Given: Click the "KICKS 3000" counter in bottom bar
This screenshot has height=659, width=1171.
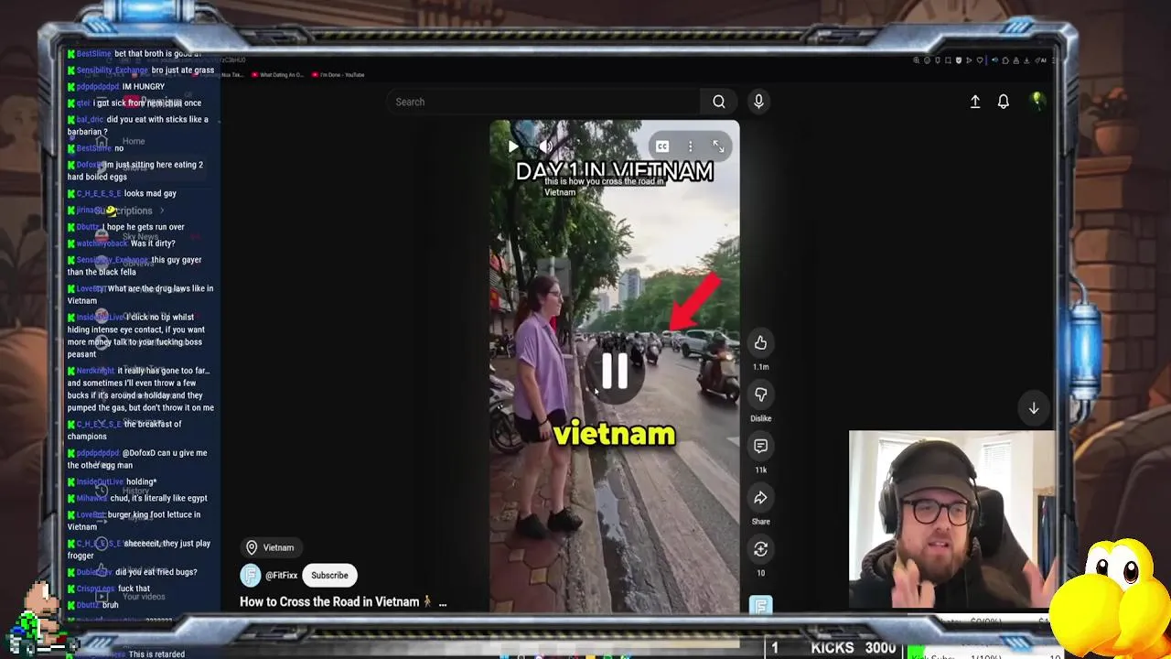Looking at the screenshot, I should click(853, 648).
